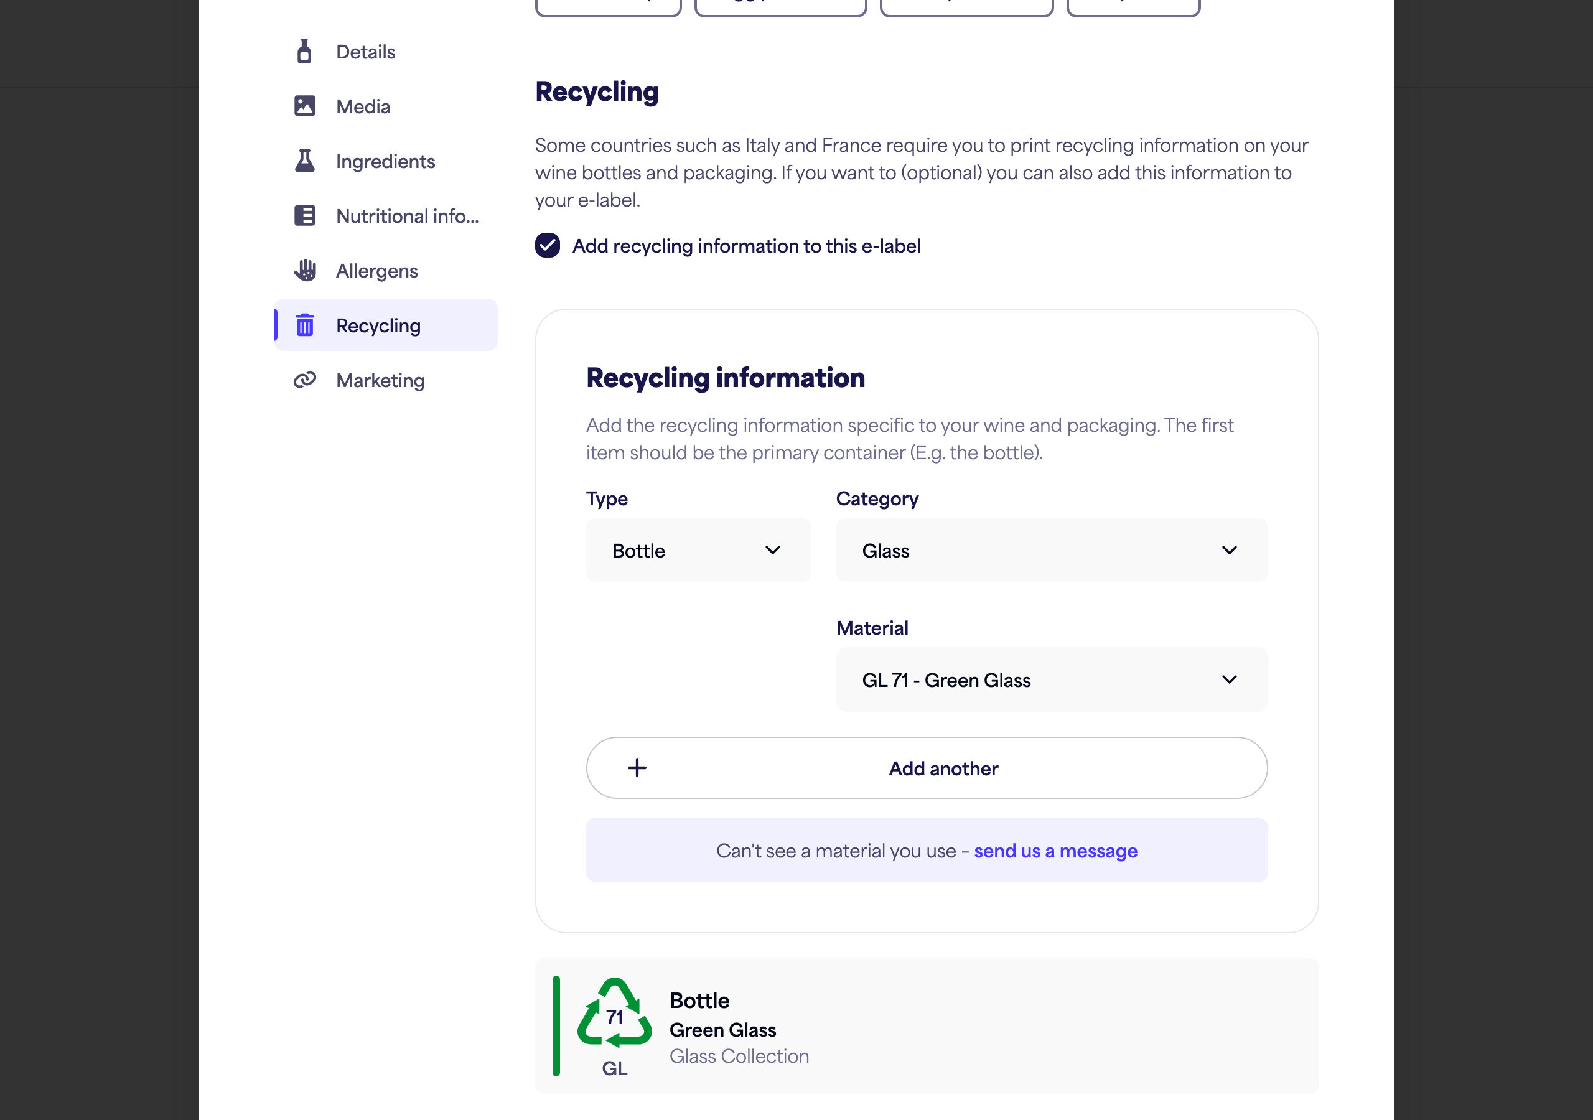Select the Bottle Green Glass preview card
Image resolution: width=1593 pixels, height=1120 pixels.
pyautogui.click(x=927, y=1025)
